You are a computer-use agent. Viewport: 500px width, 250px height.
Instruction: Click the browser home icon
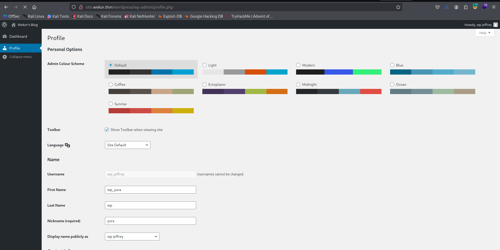tap(34, 7)
